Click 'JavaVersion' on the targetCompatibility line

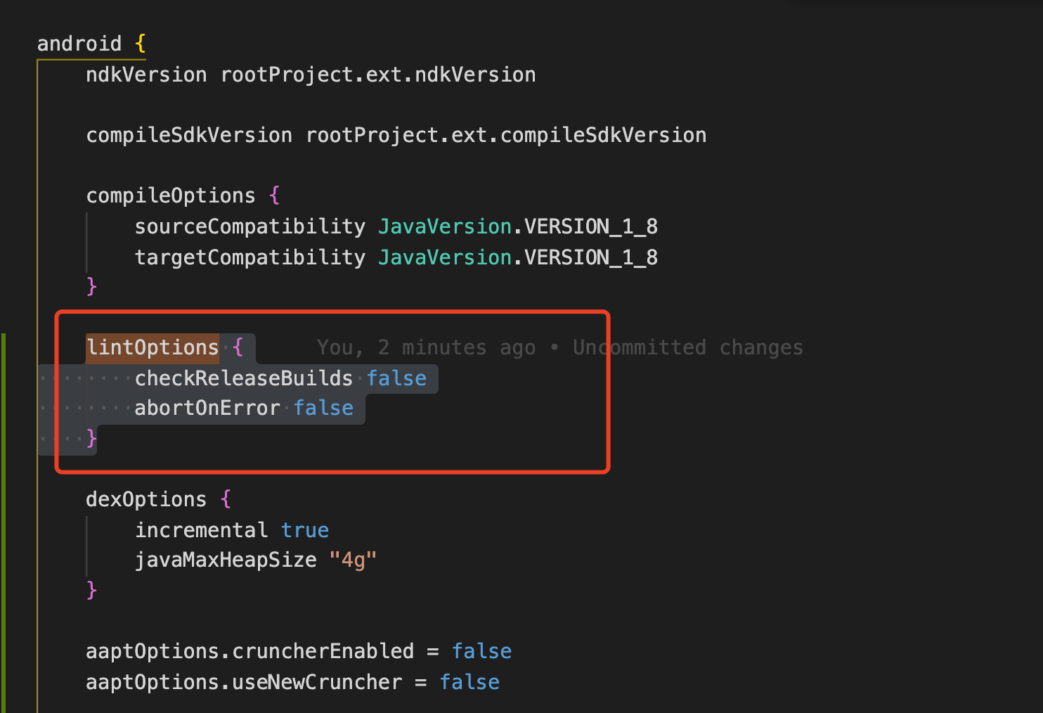pos(445,257)
